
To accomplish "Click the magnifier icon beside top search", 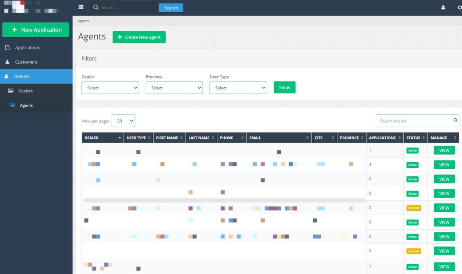I will pyautogui.click(x=96, y=7).
